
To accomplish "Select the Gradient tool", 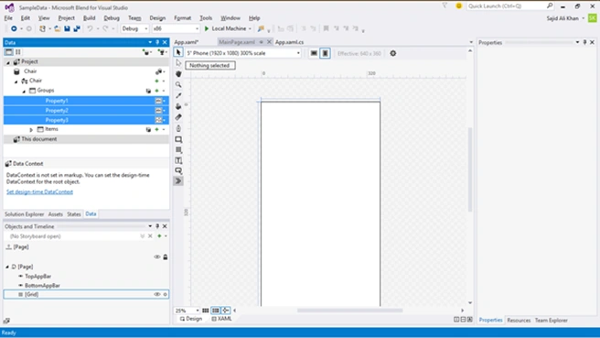I will tap(178, 117).
